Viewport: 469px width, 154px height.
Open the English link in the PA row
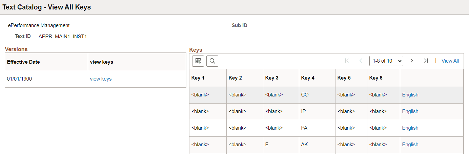click(x=410, y=128)
